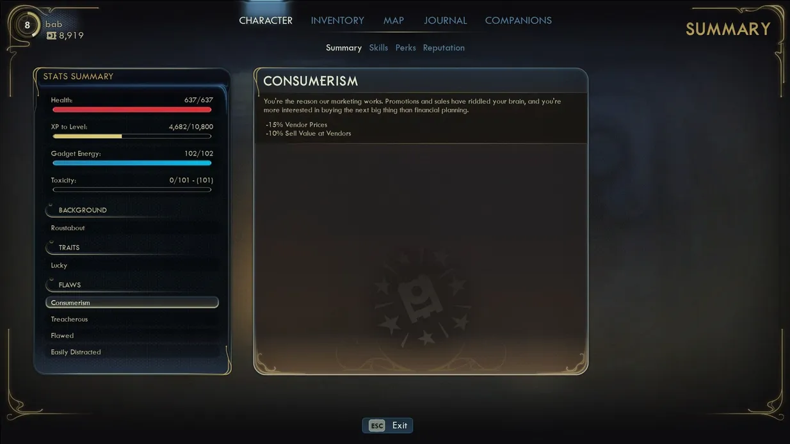Viewport: 790px width, 444px height.
Task: Click the ESC key icon
Action: click(377, 425)
